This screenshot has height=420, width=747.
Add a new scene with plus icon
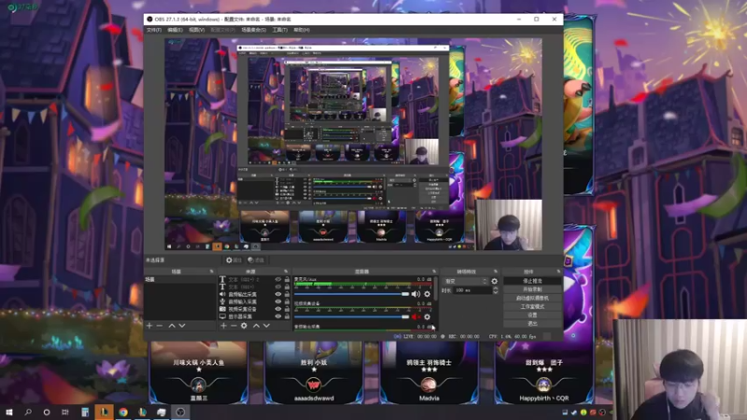(x=149, y=326)
